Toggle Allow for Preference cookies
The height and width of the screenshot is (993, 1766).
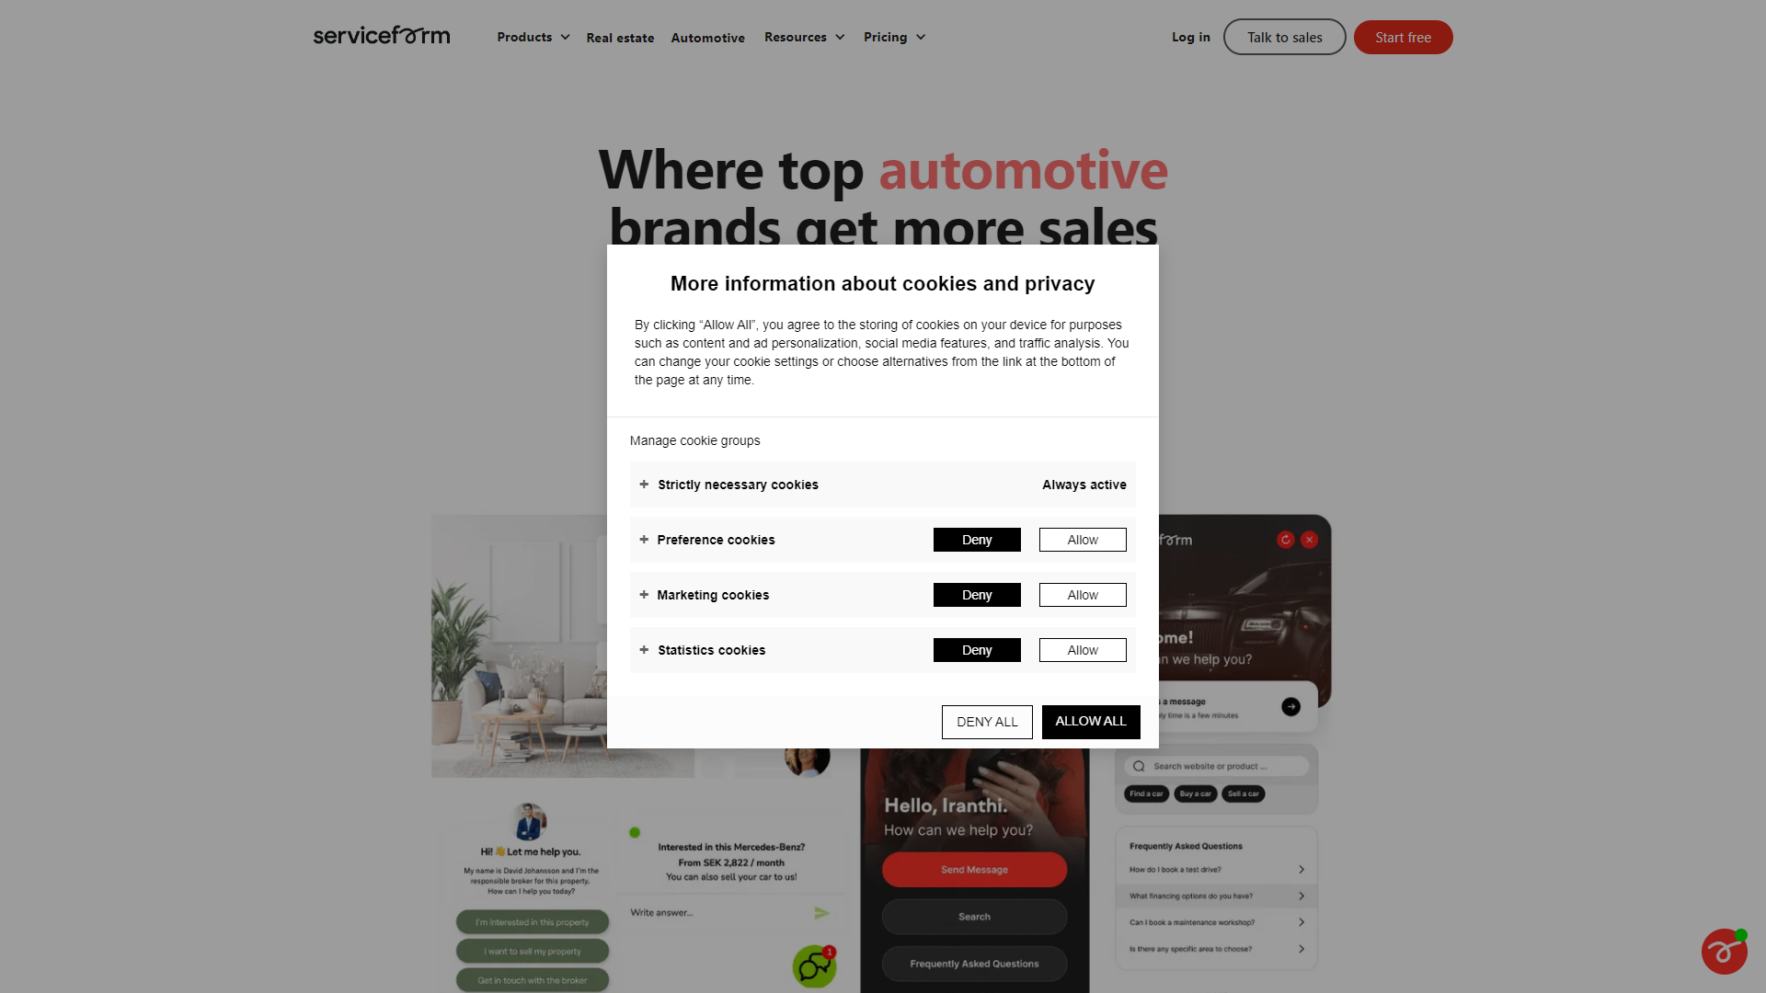1082,538
